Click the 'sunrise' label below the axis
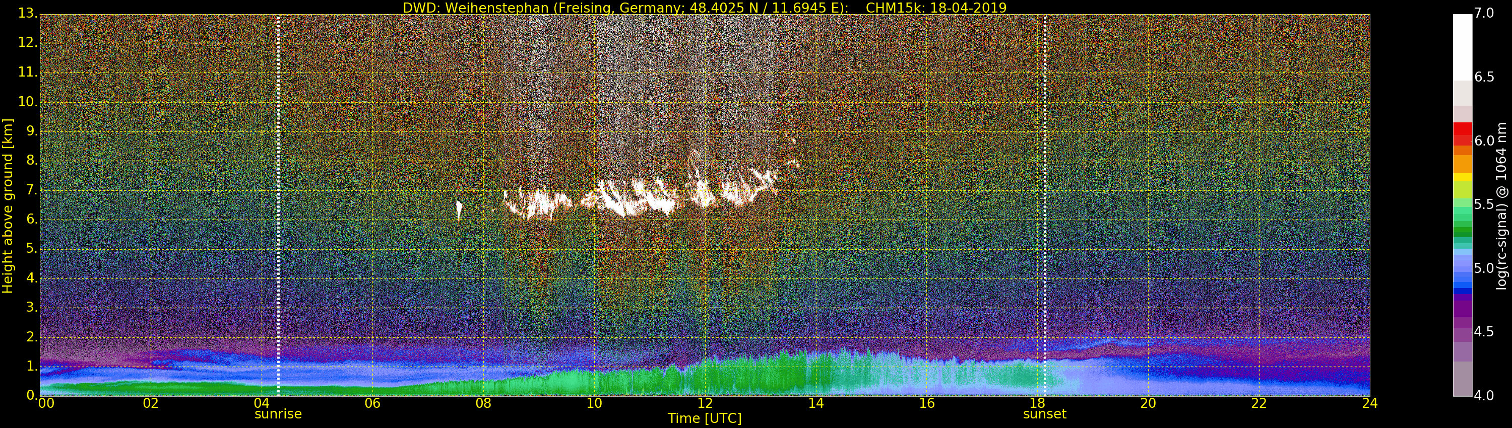 click(278, 414)
